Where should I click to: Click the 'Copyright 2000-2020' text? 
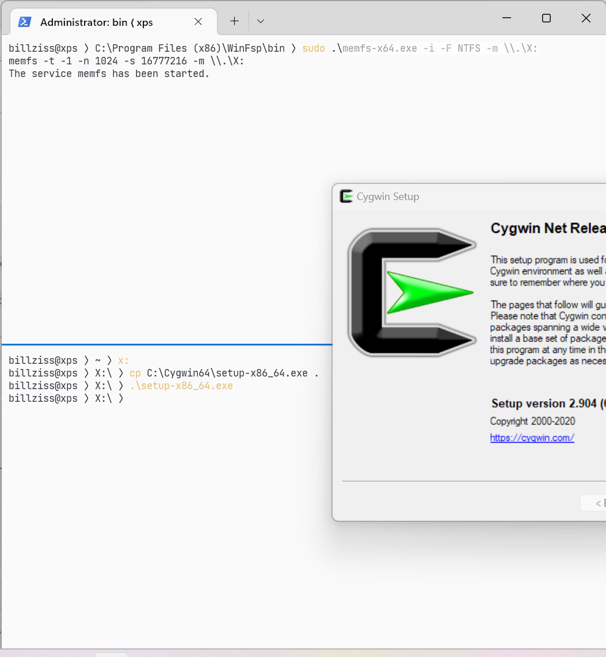[532, 421]
